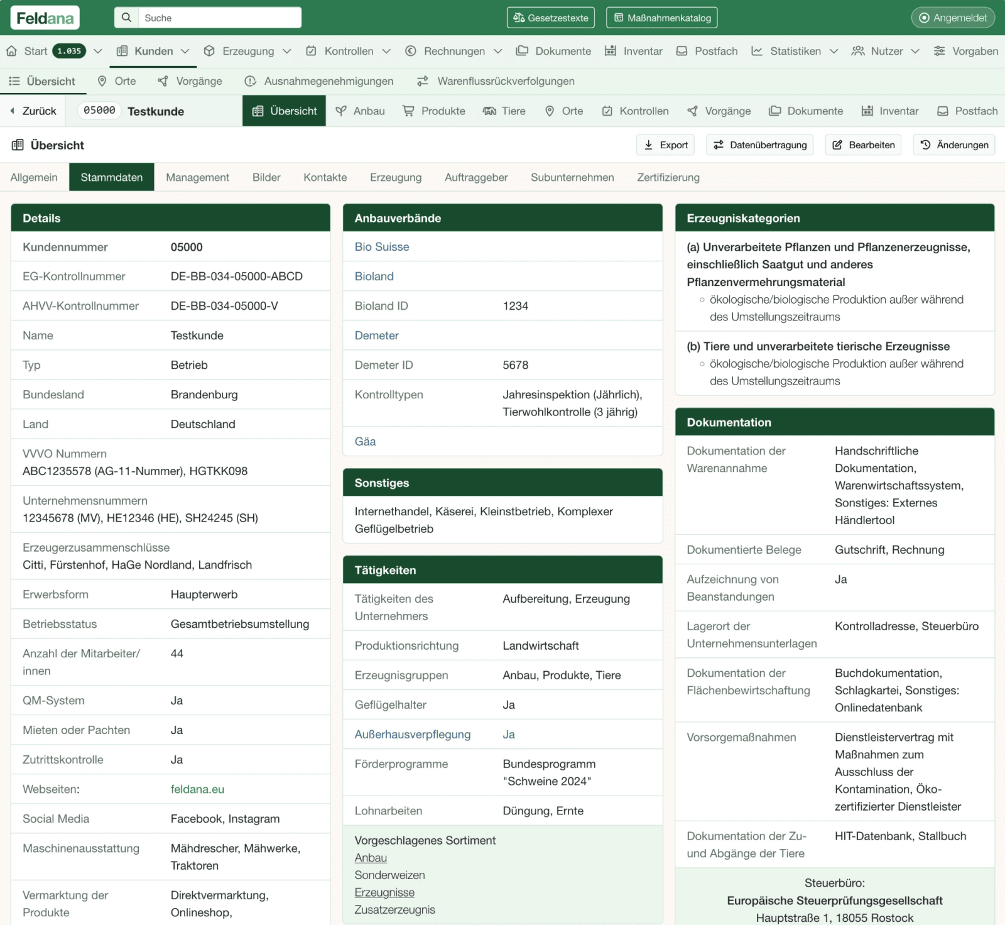Screen dimensions: 1005x925
Task: Open the Inventar main-menu icon
Action: point(610,51)
